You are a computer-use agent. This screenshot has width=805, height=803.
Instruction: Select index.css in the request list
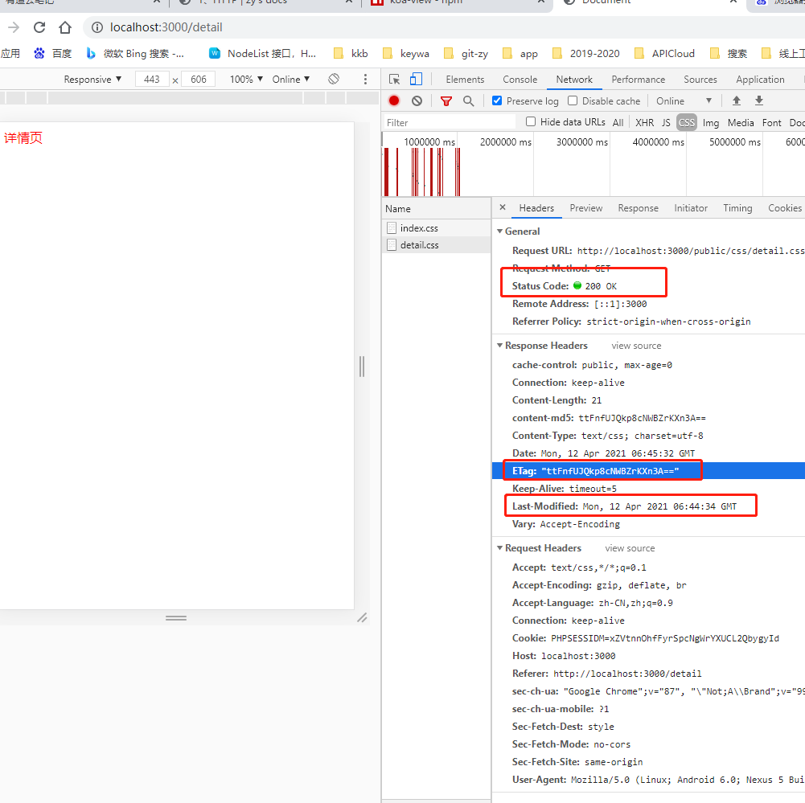[x=419, y=227]
